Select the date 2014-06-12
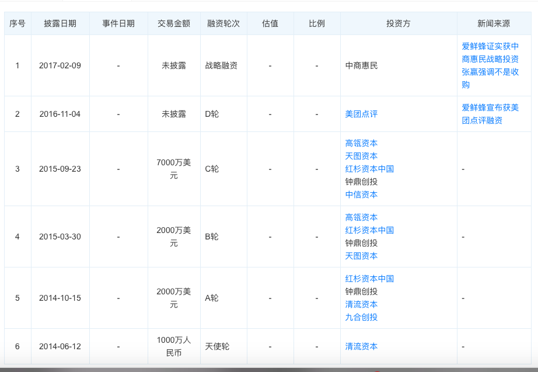538x372 pixels. point(60,346)
